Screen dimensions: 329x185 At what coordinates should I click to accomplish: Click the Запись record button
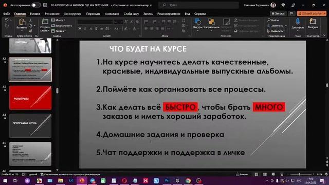click(x=278, y=13)
